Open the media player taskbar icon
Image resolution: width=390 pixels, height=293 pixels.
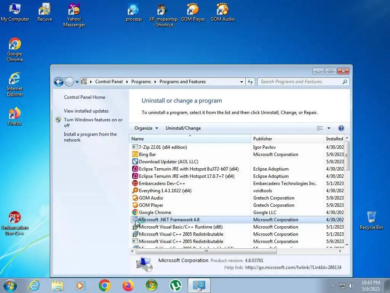coord(81,285)
